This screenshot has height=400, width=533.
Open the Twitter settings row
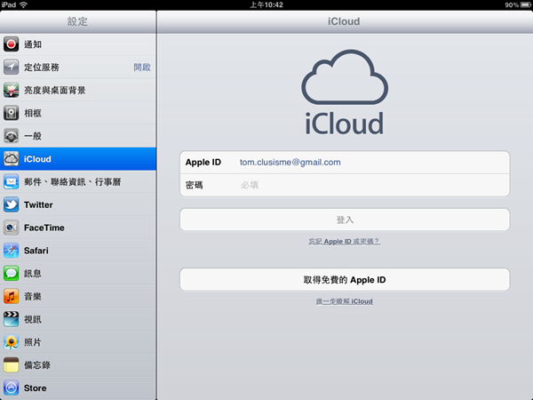click(x=78, y=204)
